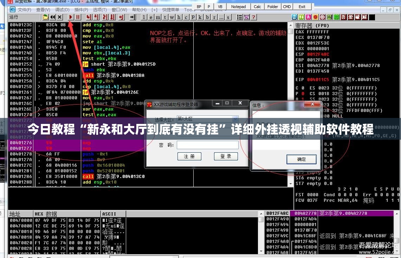Open the 窗口(W) menu

tap(119, 10)
